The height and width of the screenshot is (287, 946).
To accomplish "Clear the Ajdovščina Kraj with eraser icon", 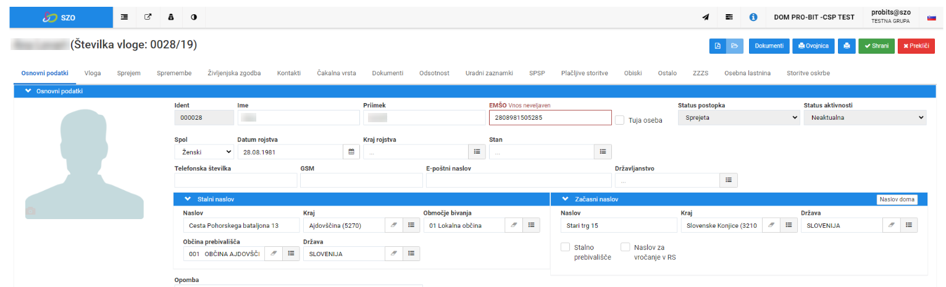I will click(x=394, y=225).
